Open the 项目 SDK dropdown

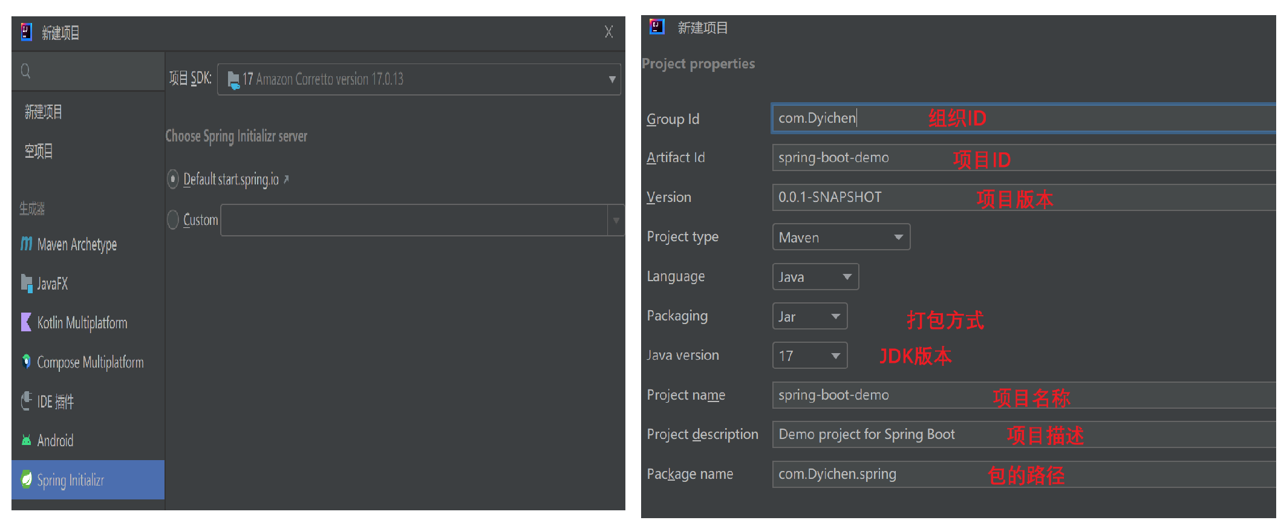[x=419, y=79]
